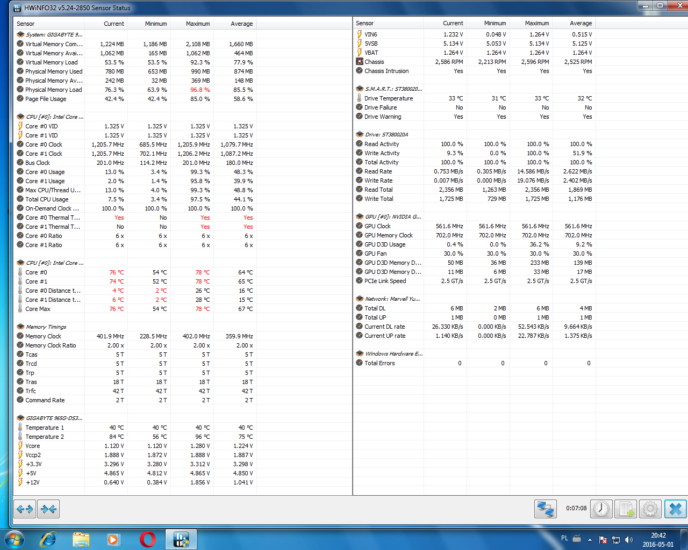Click the PL language indicator
Image resolution: width=688 pixels, height=550 pixels.
click(x=564, y=538)
